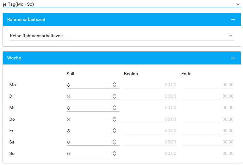Collapse the Woche panel with minus icon

(x=233, y=58)
